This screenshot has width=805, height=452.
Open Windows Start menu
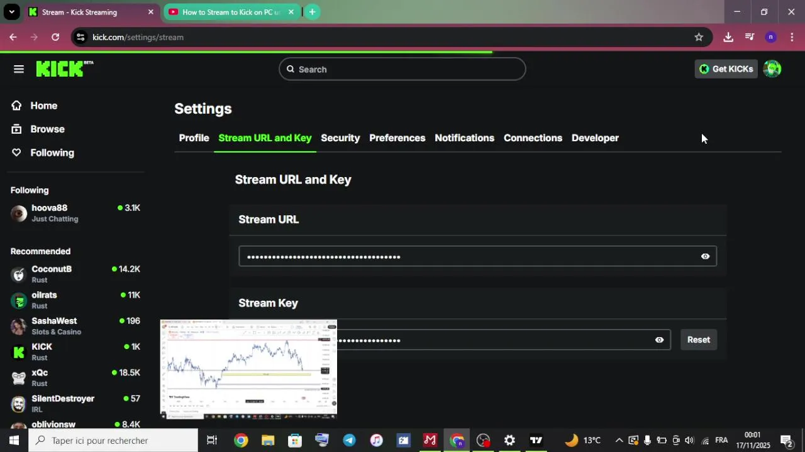point(14,440)
